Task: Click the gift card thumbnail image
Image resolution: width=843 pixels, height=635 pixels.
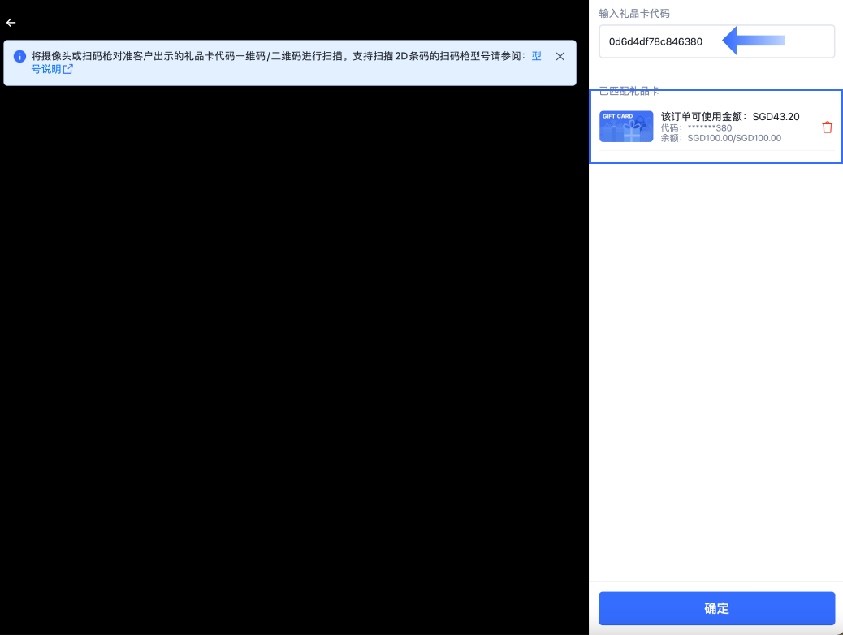Action: point(626,127)
